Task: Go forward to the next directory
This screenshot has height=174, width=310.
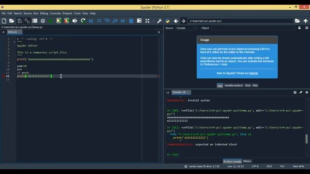Action: [184, 21]
